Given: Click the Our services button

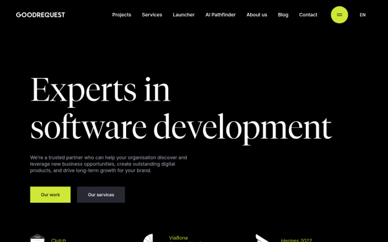Looking at the screenshot, I should point(101,195).
